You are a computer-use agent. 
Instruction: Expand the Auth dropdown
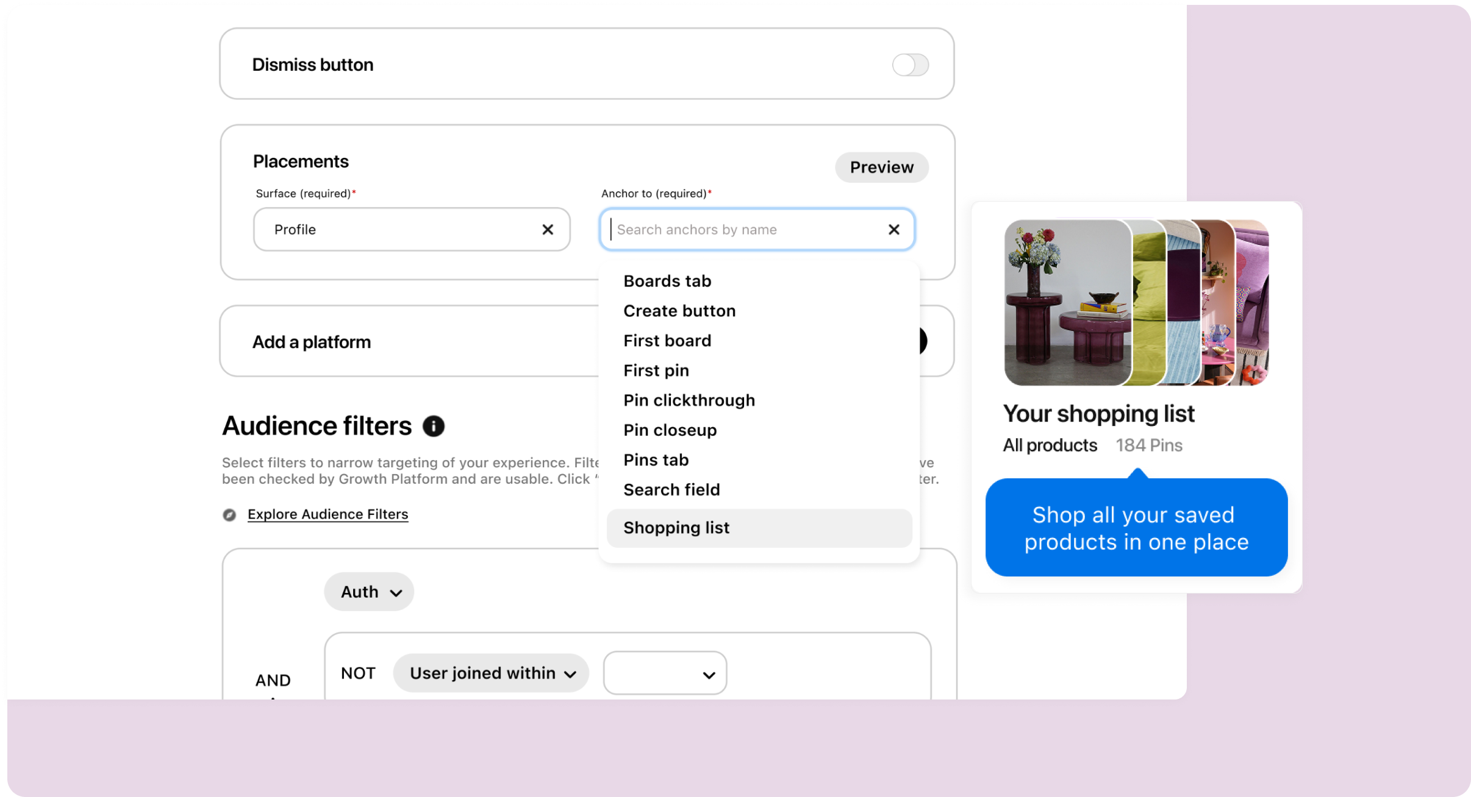[369, 592]
